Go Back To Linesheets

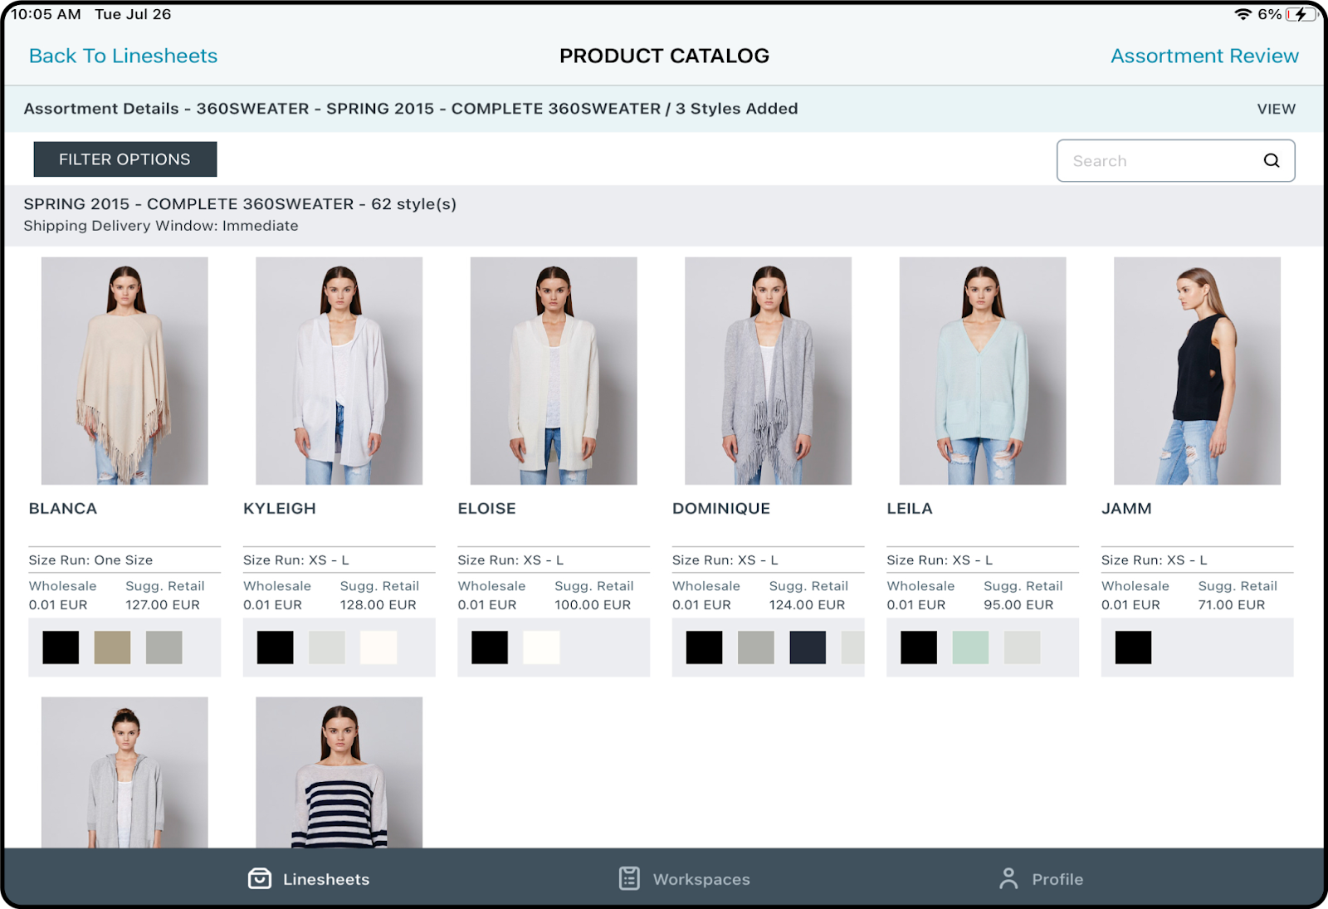coord(123,56)
